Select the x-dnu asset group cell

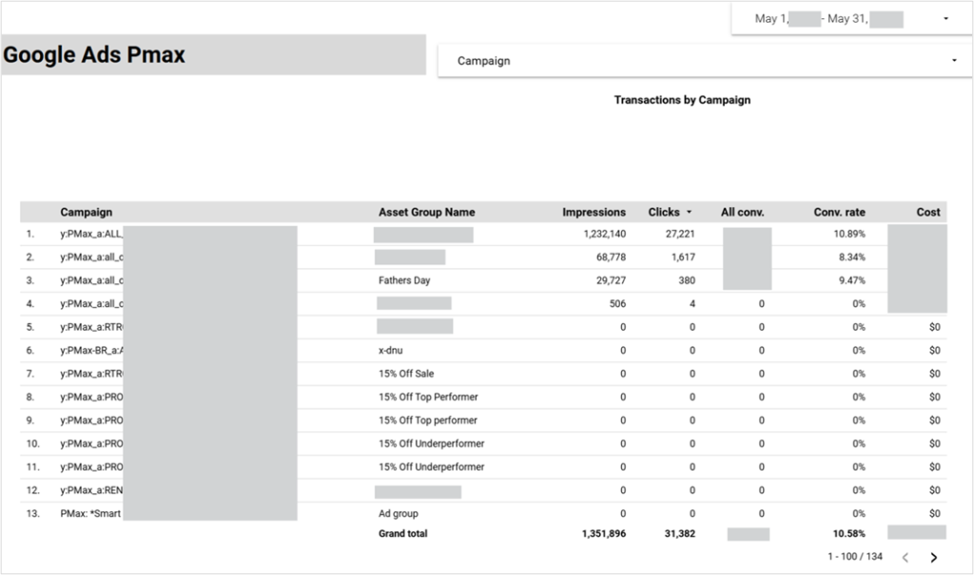click(x=391, y=350)
